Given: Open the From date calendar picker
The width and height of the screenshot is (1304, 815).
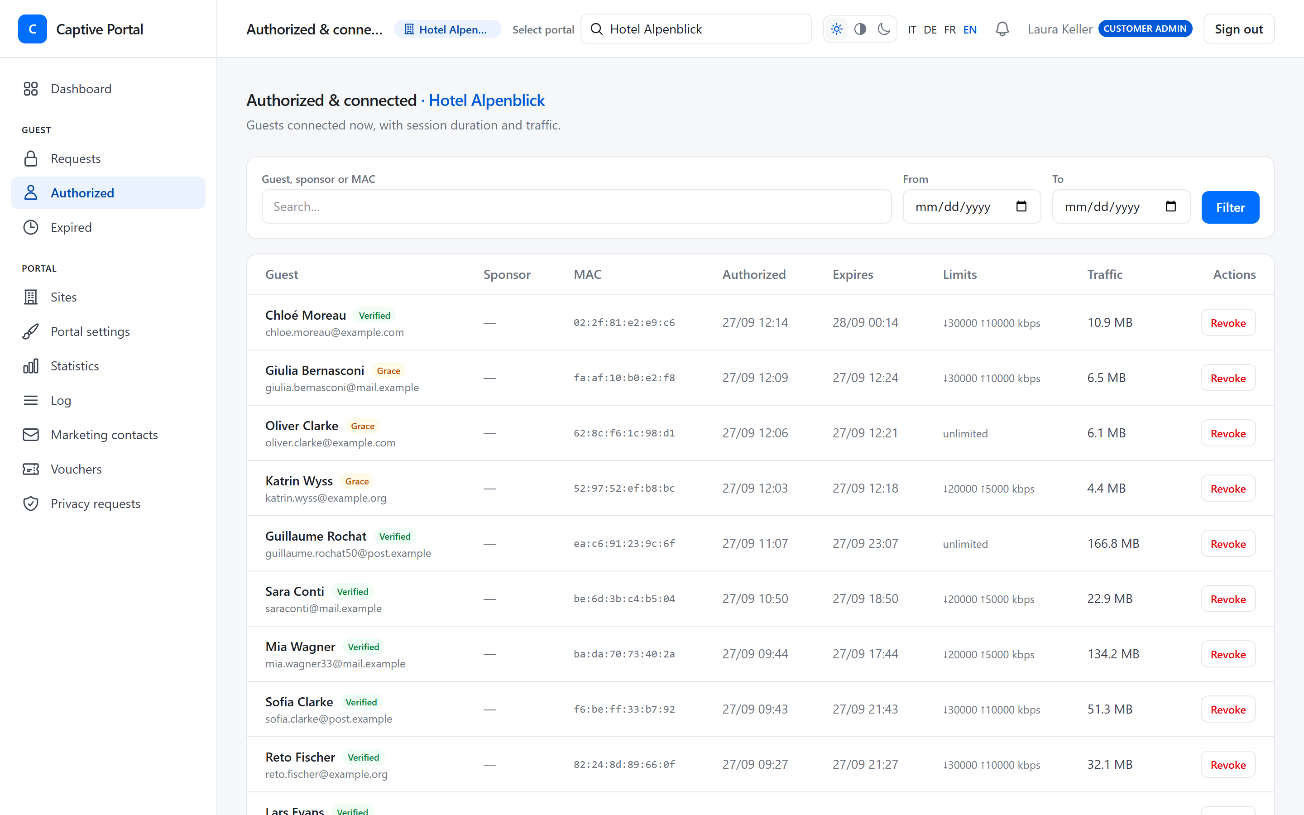Looking at the screenshot, I should [x=1021, y=206].
